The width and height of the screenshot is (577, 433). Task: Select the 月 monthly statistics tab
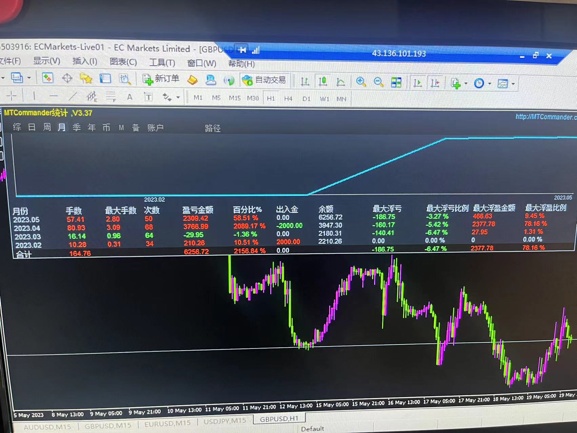pos(62,127)
